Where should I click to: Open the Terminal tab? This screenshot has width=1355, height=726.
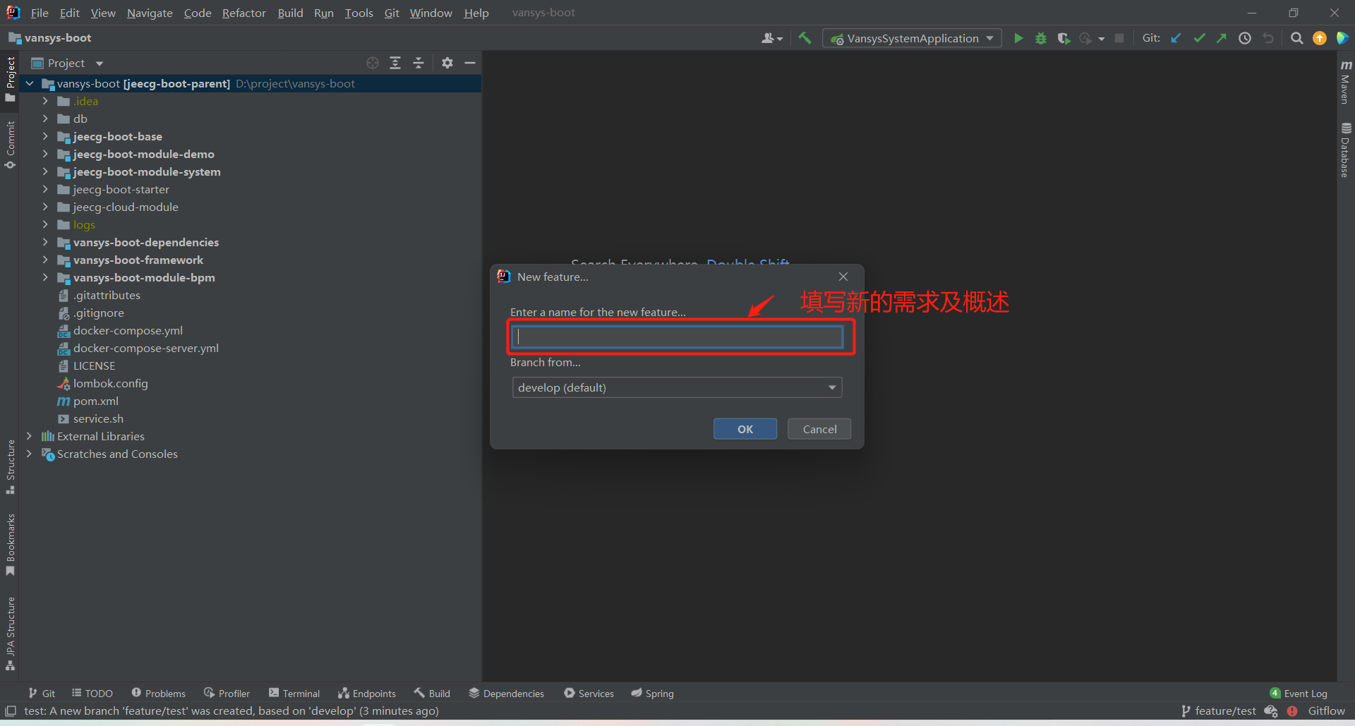pos(294,694)
